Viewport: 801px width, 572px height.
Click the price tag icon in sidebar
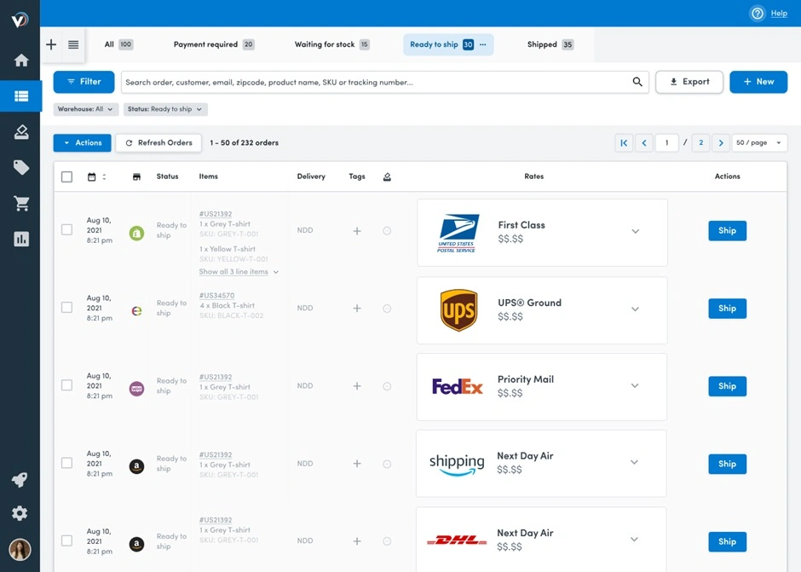tap(20, 167)
